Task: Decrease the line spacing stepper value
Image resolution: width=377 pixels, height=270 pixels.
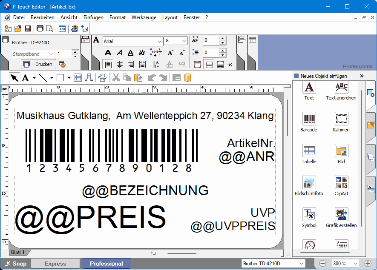Action: pyautogui.click(x=223, y=55)
